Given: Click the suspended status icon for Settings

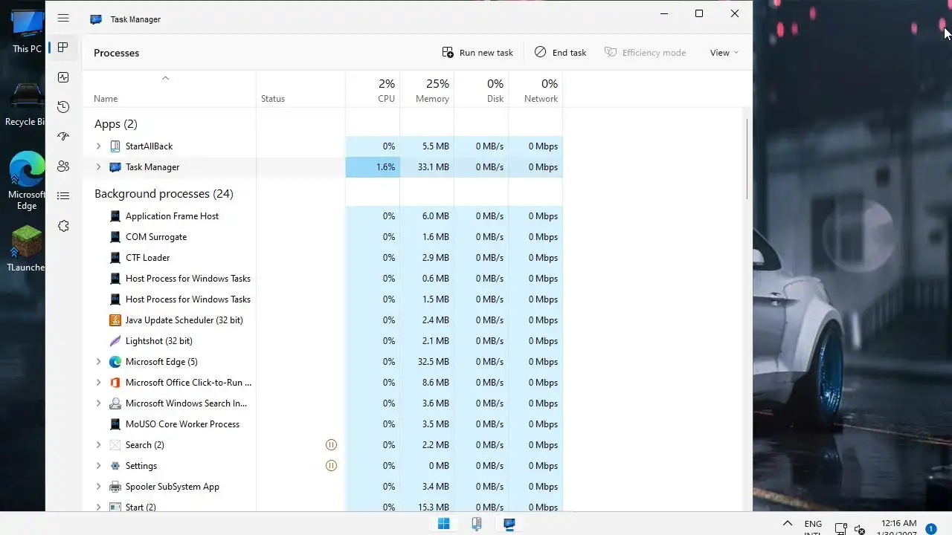Looking at the screenshot, I should point(332,466).
